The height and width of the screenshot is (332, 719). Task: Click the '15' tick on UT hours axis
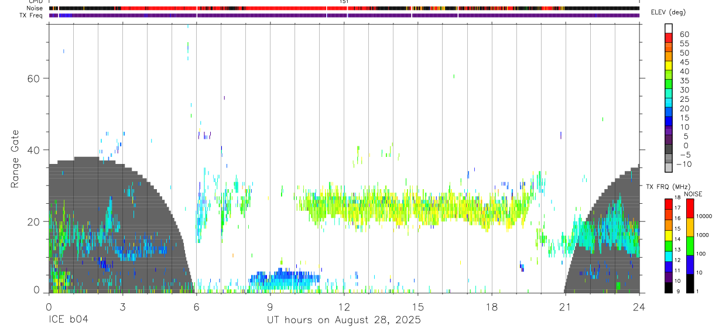(x=417, y=306)
